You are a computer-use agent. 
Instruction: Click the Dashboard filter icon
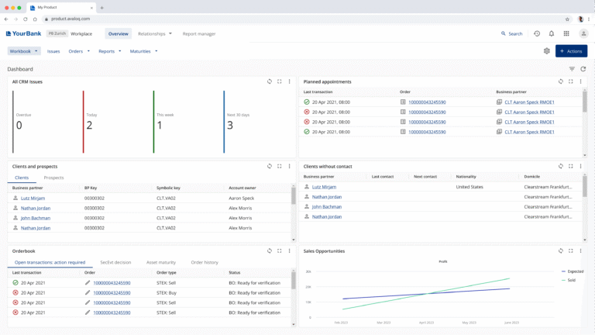click(x=572, y=69)
